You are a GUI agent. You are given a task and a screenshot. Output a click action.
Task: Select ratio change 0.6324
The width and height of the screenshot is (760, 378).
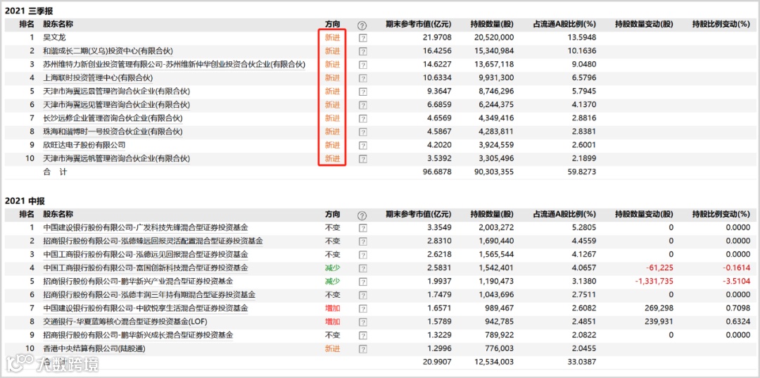tap(738, 321)
